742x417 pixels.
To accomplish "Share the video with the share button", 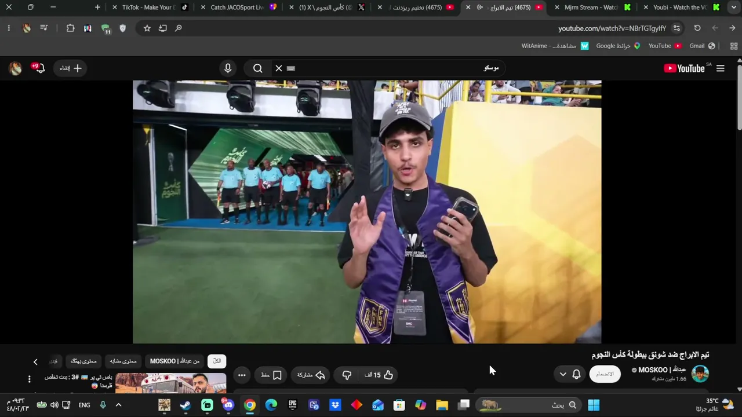I will tap(311, 375).
